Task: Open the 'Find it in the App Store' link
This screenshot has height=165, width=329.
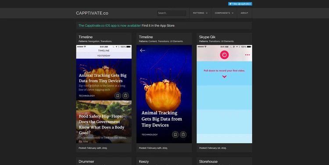Action: point(158,25)
